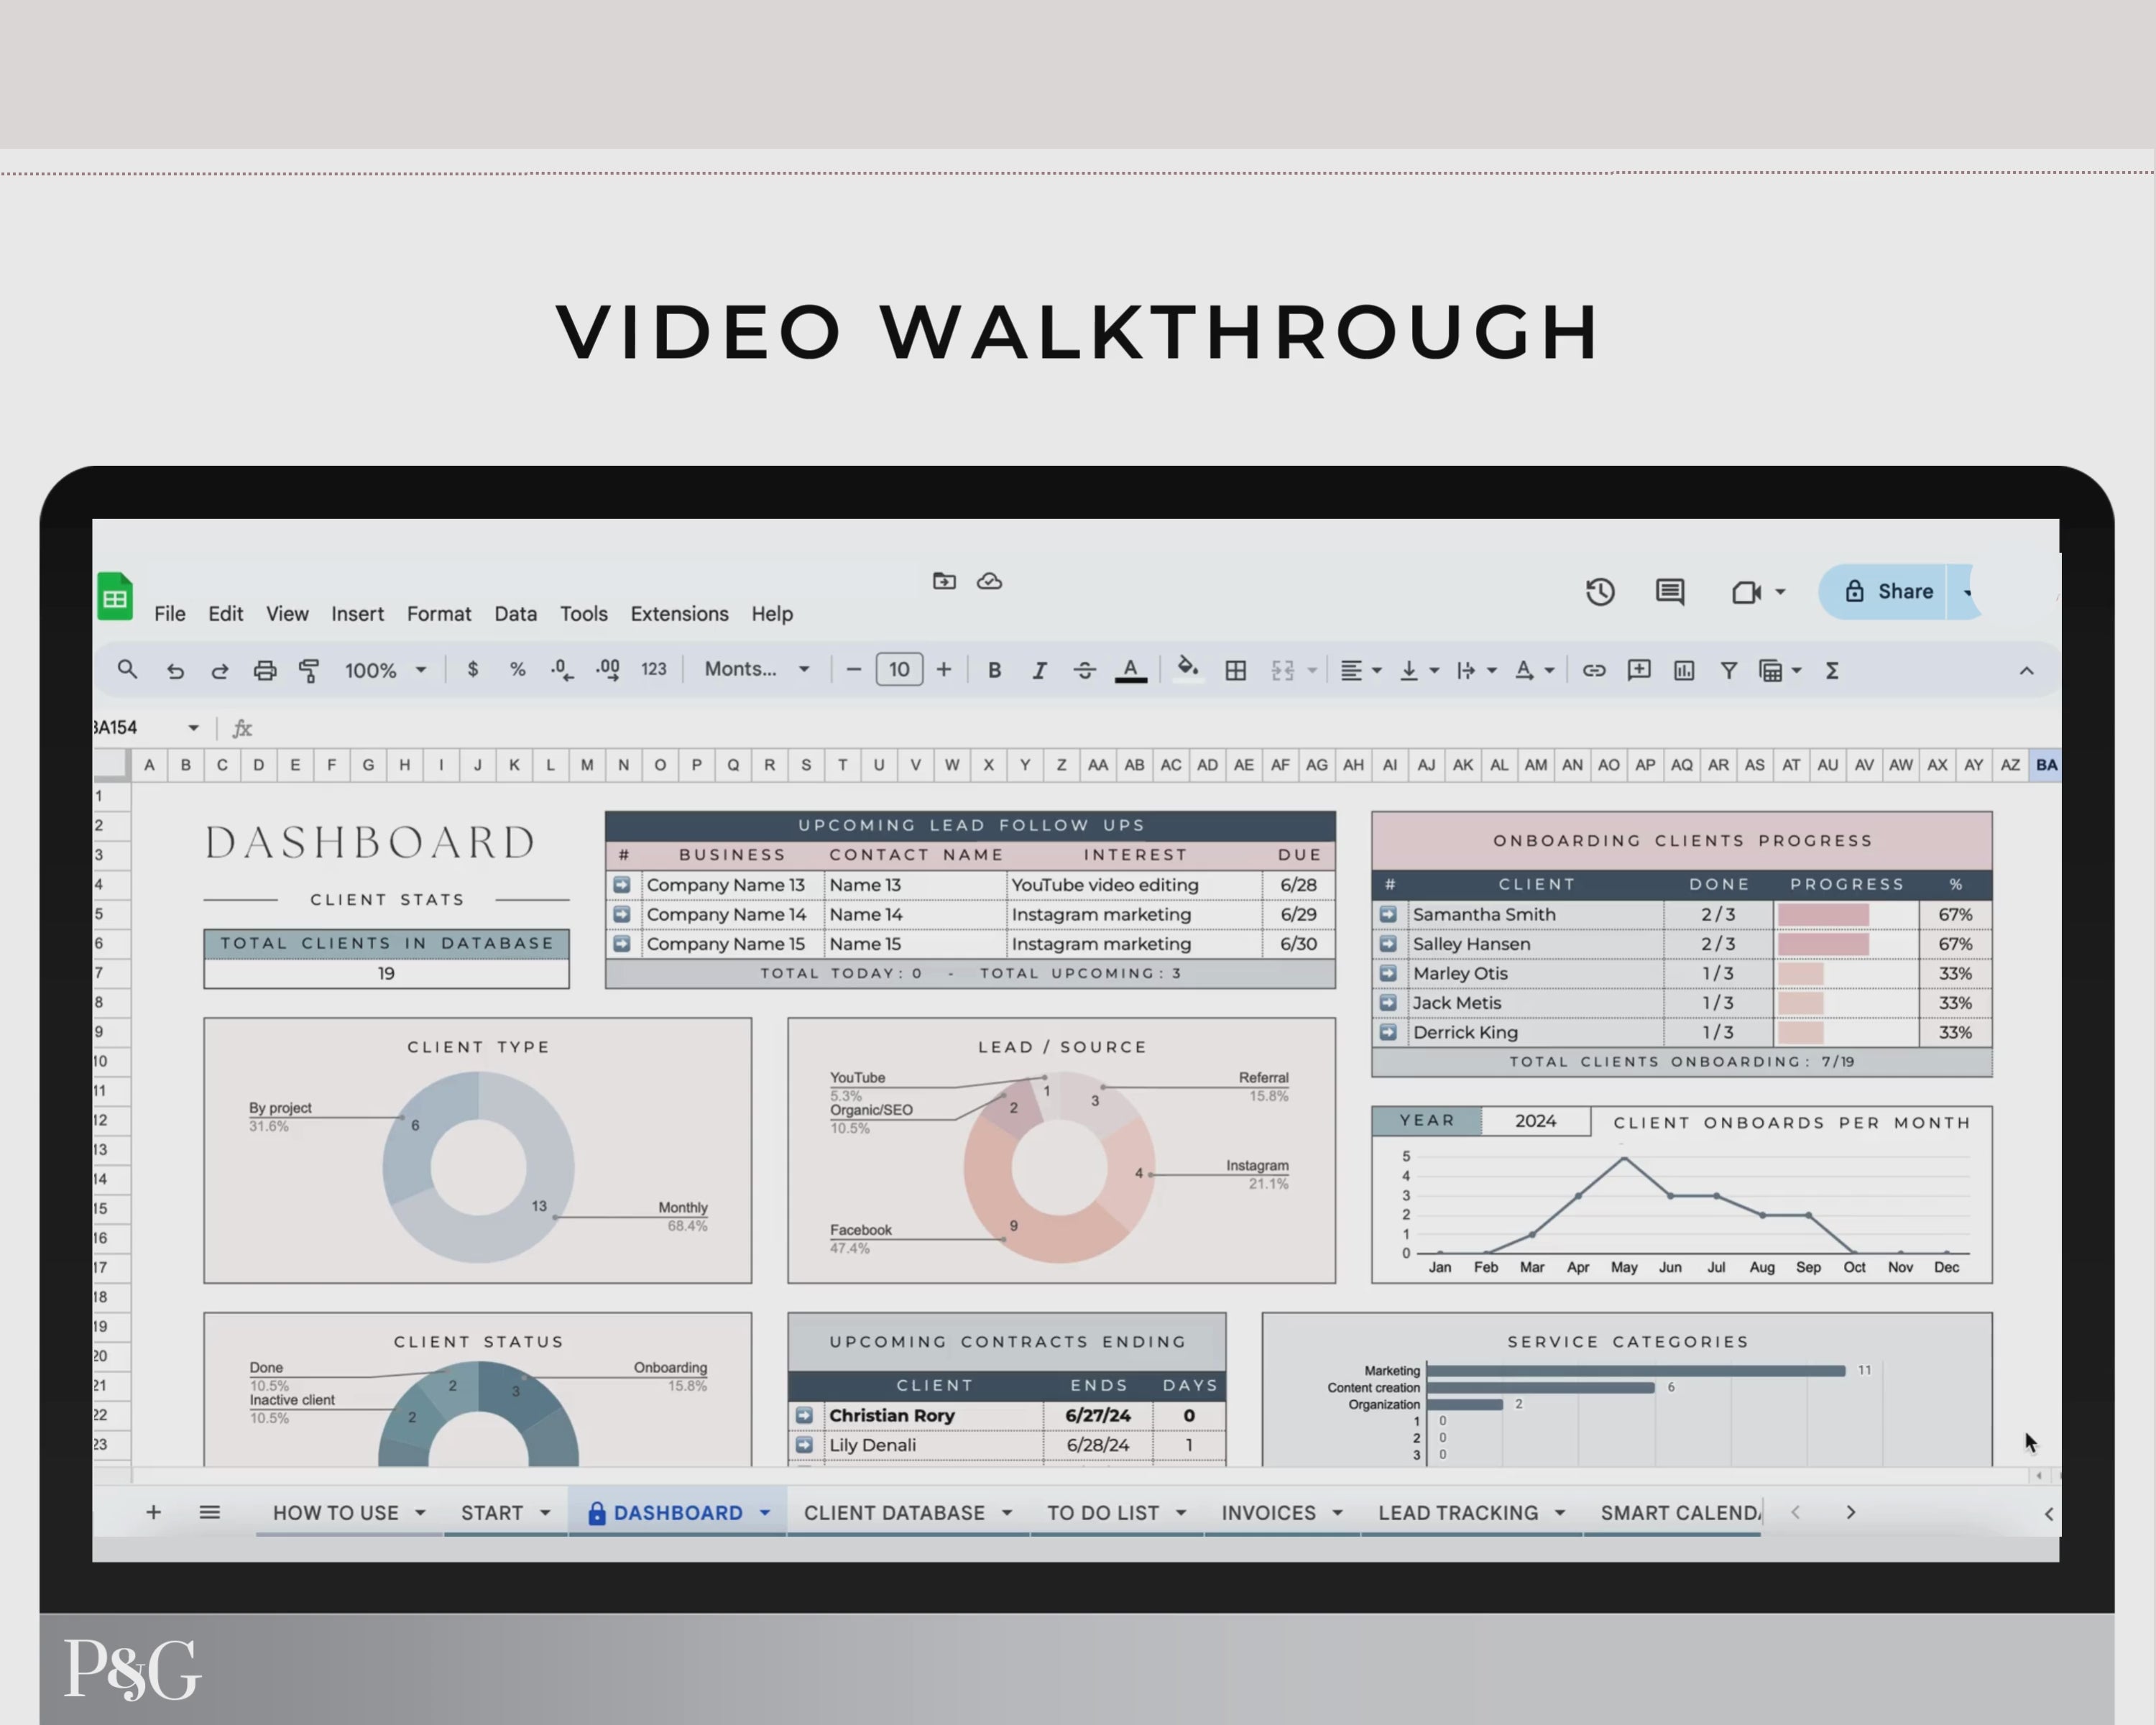Viewport: 2156px width, 1725px height.
Task: Open the Edit menu
Action: (225, 614)
